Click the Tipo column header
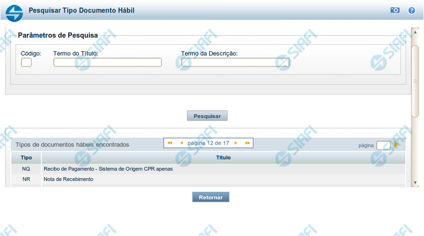 click(x=26, y=158)
